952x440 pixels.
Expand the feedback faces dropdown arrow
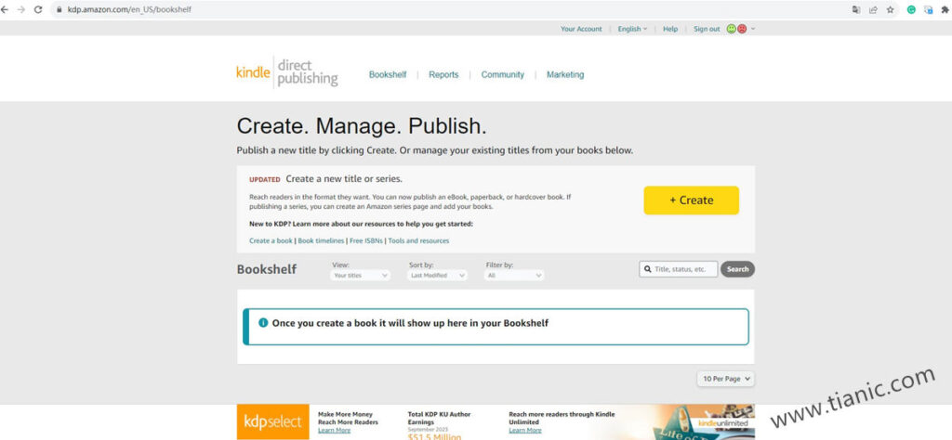tap(753, 29)
